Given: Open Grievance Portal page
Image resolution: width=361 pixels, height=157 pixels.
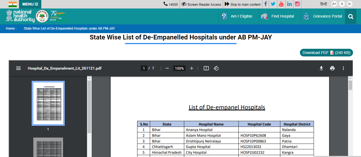Looking at the screenshot, I should [x=323, y=16].
